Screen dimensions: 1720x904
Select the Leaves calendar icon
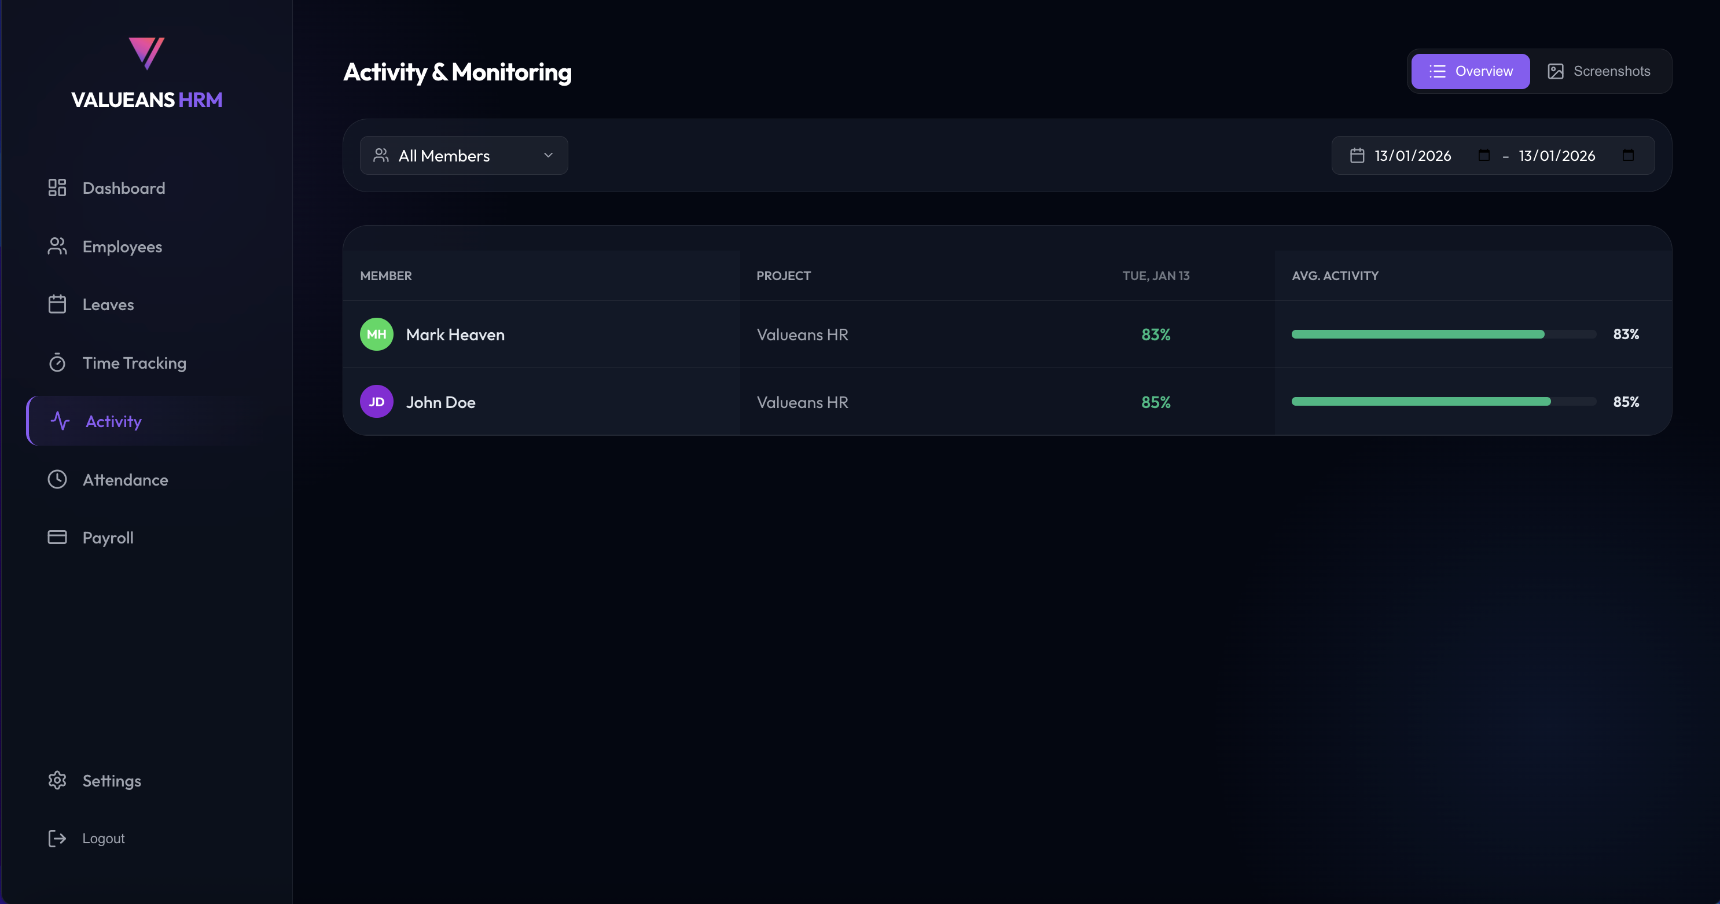(57, 304)
